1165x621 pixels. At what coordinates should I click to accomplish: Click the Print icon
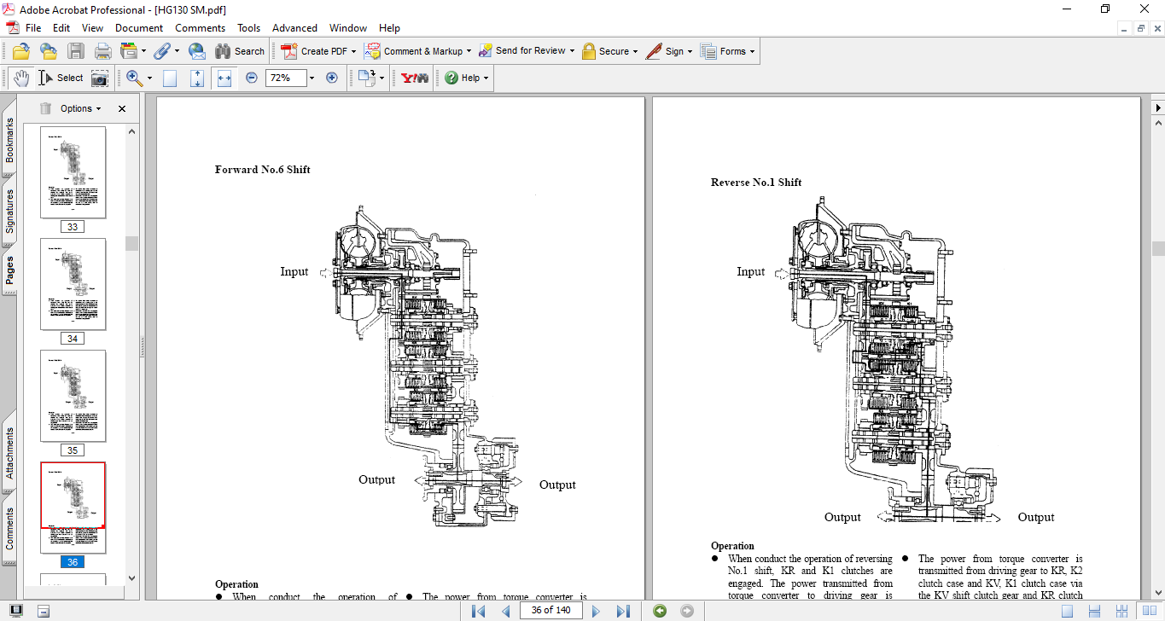(x=103, y=51)
